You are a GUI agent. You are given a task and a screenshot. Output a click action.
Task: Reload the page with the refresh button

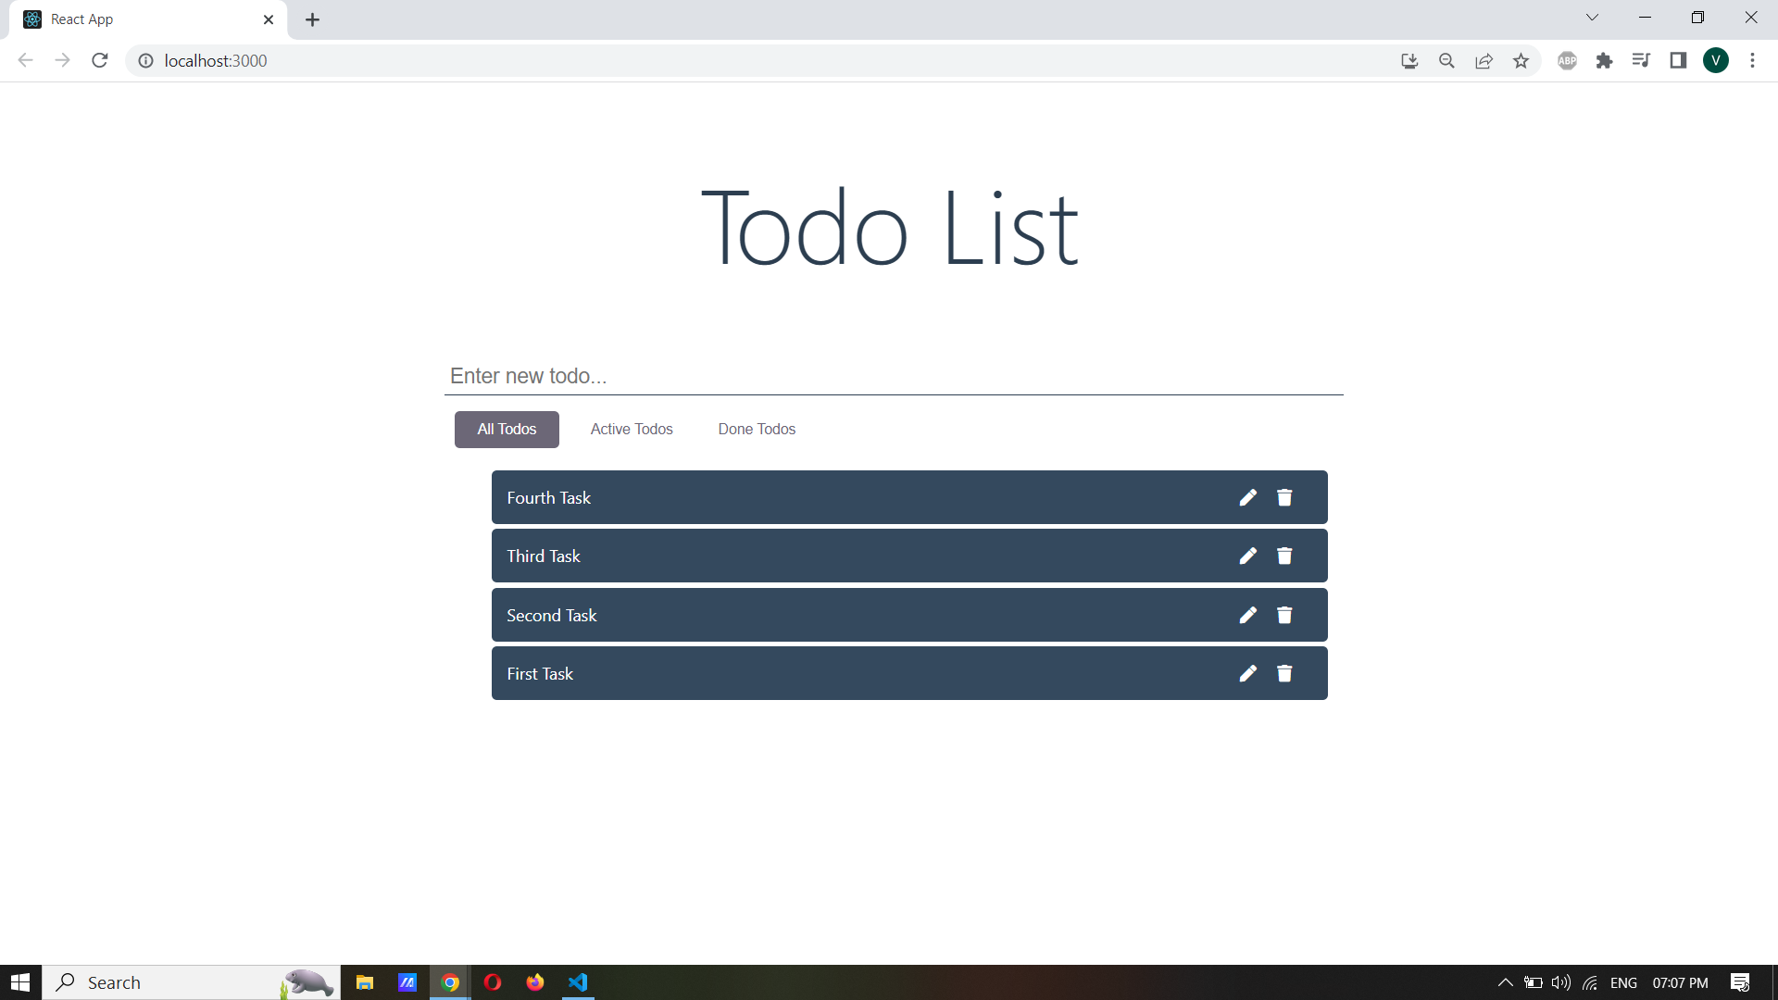click(99, 60)
